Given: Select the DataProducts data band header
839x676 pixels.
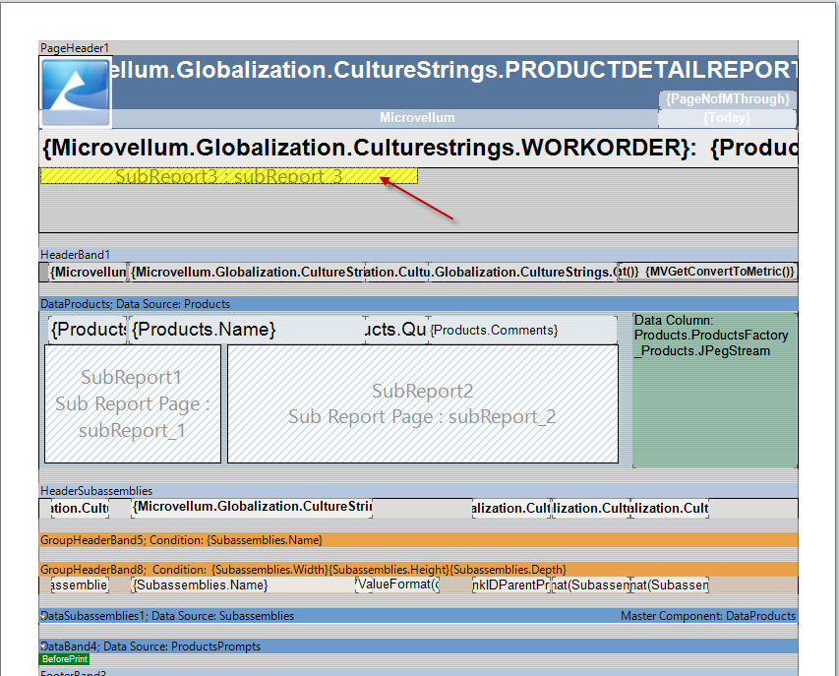Looking at the screenshot, I should (418, 304).
